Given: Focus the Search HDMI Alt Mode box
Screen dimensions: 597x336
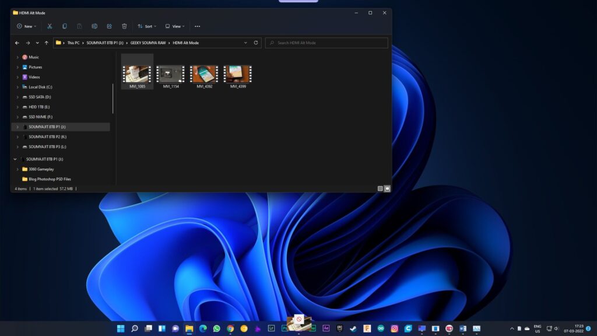Looking at the screenshot, I should point(326,43).
